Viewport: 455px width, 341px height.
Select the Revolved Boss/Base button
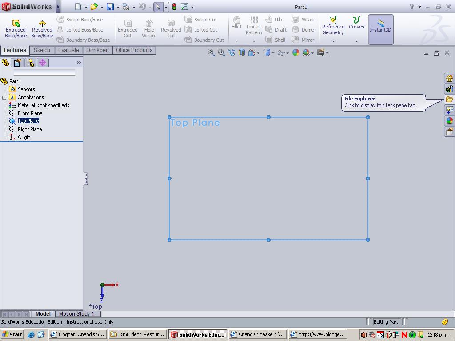pos(41,27)
